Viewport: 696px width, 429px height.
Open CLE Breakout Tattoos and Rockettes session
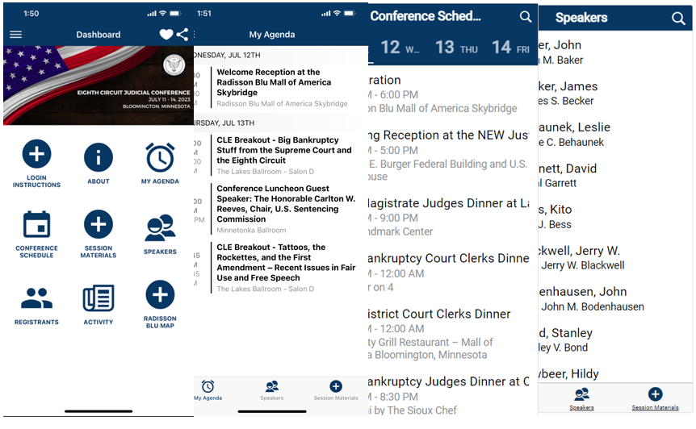click(280, 268)
